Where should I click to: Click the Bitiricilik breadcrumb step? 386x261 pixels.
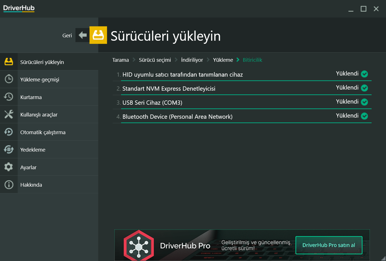tap(252, 60)
